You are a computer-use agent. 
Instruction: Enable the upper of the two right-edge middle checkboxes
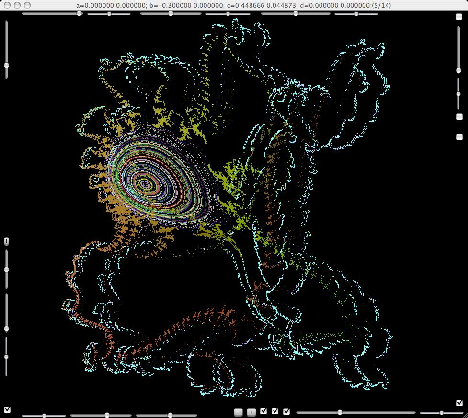459,117
